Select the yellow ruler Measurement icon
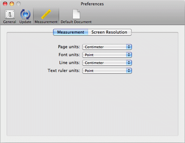This screenshot has width=185, height=143. pos(46,14)
